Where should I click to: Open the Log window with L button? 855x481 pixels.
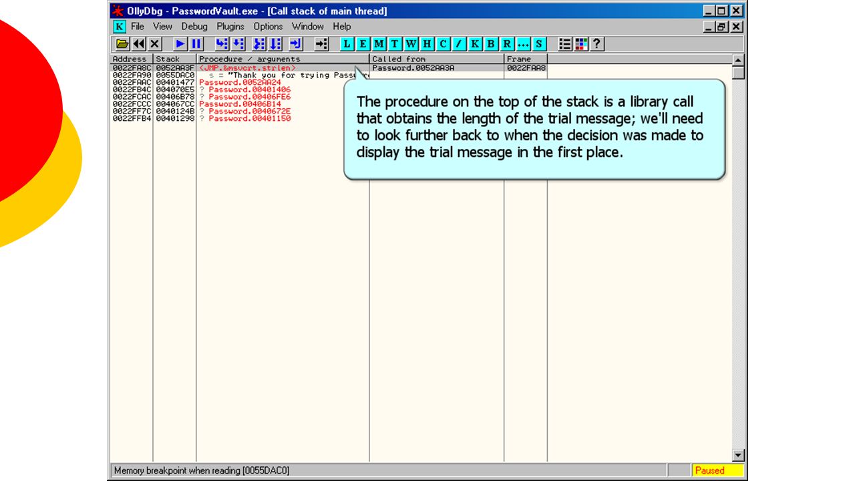tap(347, 44)
